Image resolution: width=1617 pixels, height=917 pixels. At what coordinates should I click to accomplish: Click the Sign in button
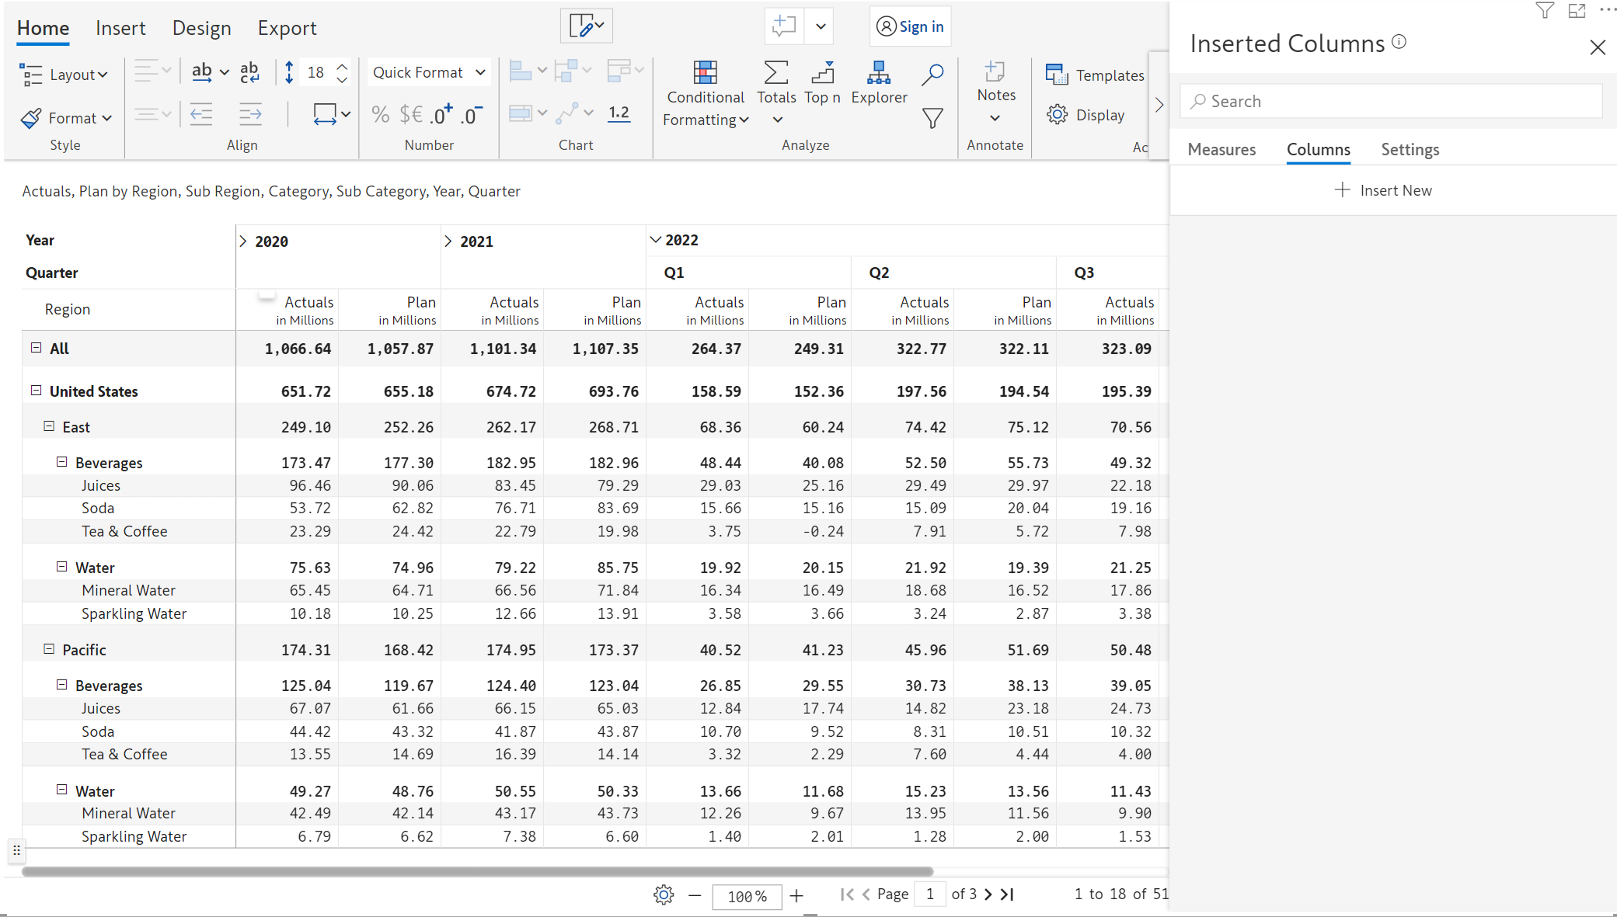910,26
